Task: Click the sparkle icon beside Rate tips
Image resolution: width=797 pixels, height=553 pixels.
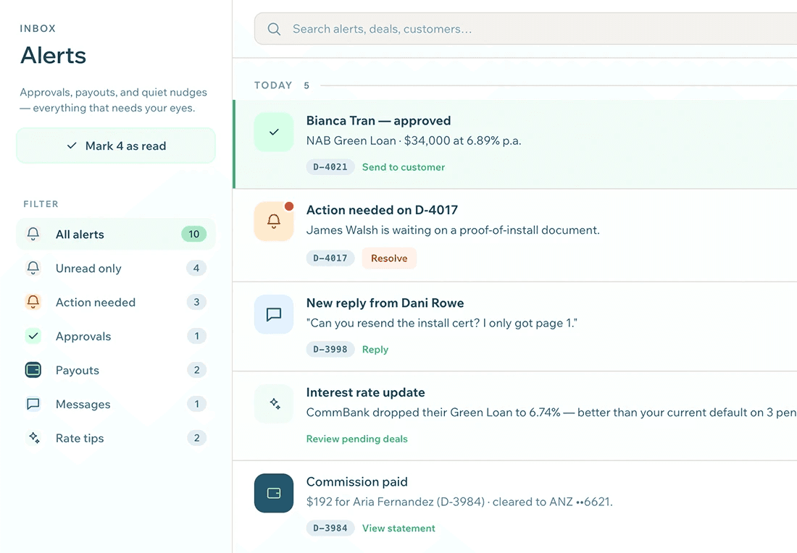Action: (x=34, y=438)
